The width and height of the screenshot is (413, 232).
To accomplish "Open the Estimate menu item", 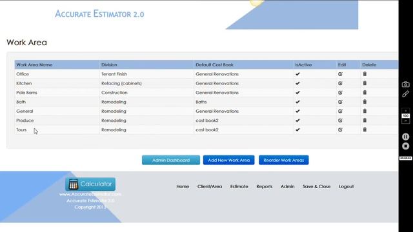I will click(239, 186).
